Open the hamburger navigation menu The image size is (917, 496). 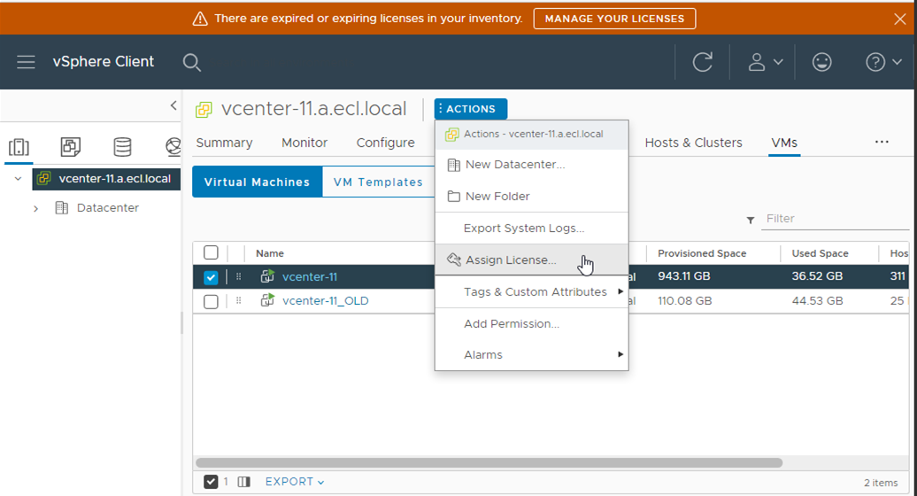pyautogui.click(x=26, y=62)
